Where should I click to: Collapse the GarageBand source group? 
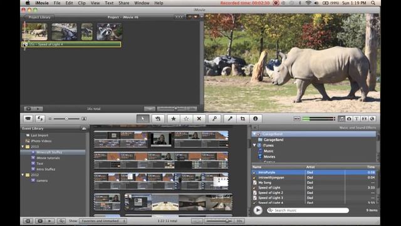point(254,134)
